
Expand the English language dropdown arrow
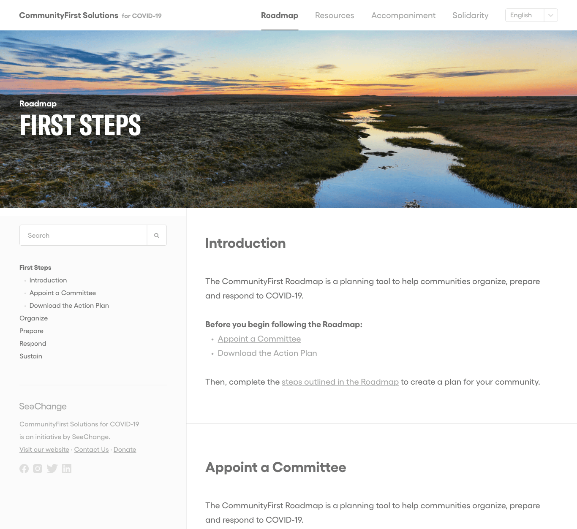(x=551, y=15)
